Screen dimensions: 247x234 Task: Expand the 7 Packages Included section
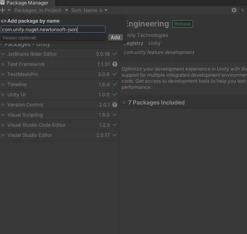tap(124, 102)
